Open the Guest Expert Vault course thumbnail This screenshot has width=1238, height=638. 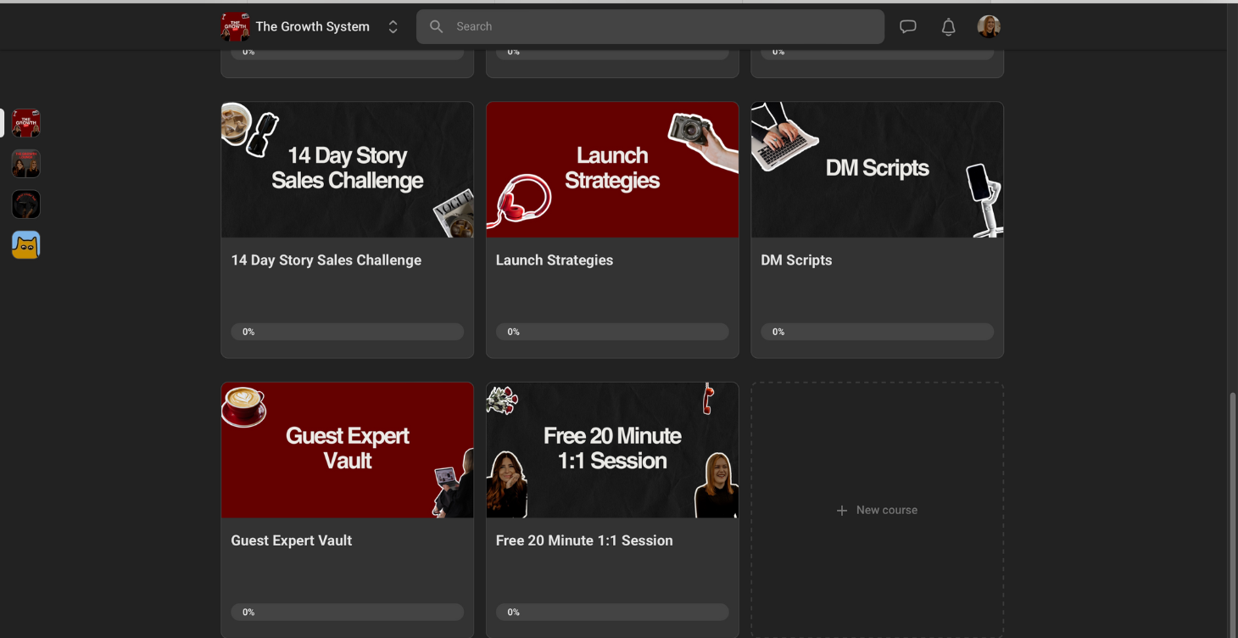click(x=348, y=450)
